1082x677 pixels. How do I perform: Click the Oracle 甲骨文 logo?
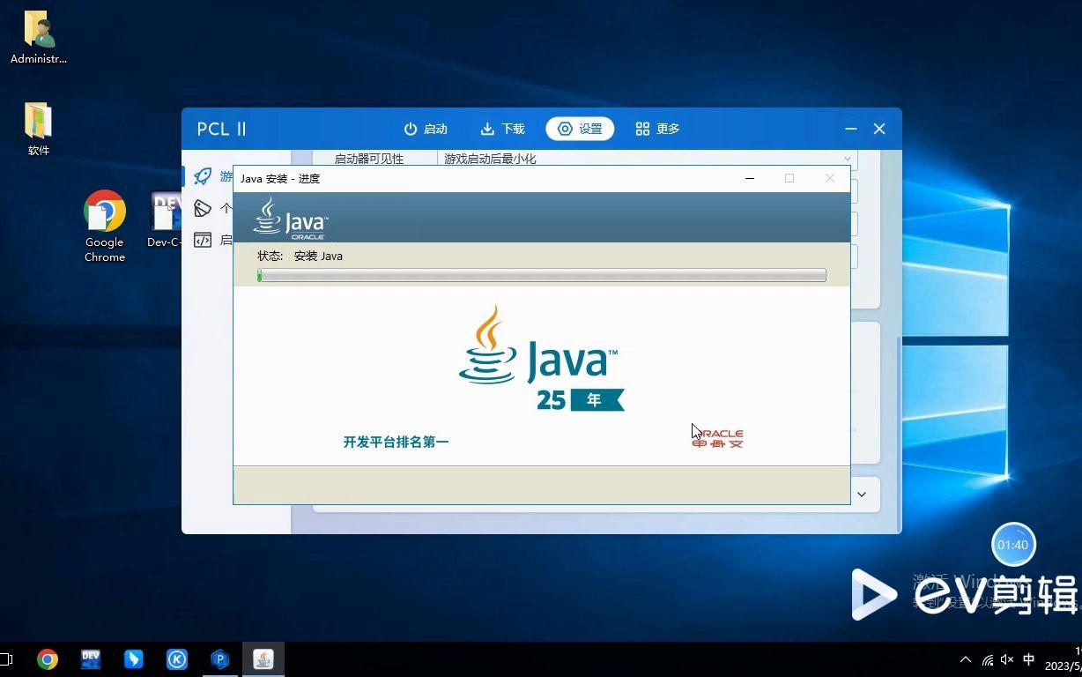[x=718, y=438]
